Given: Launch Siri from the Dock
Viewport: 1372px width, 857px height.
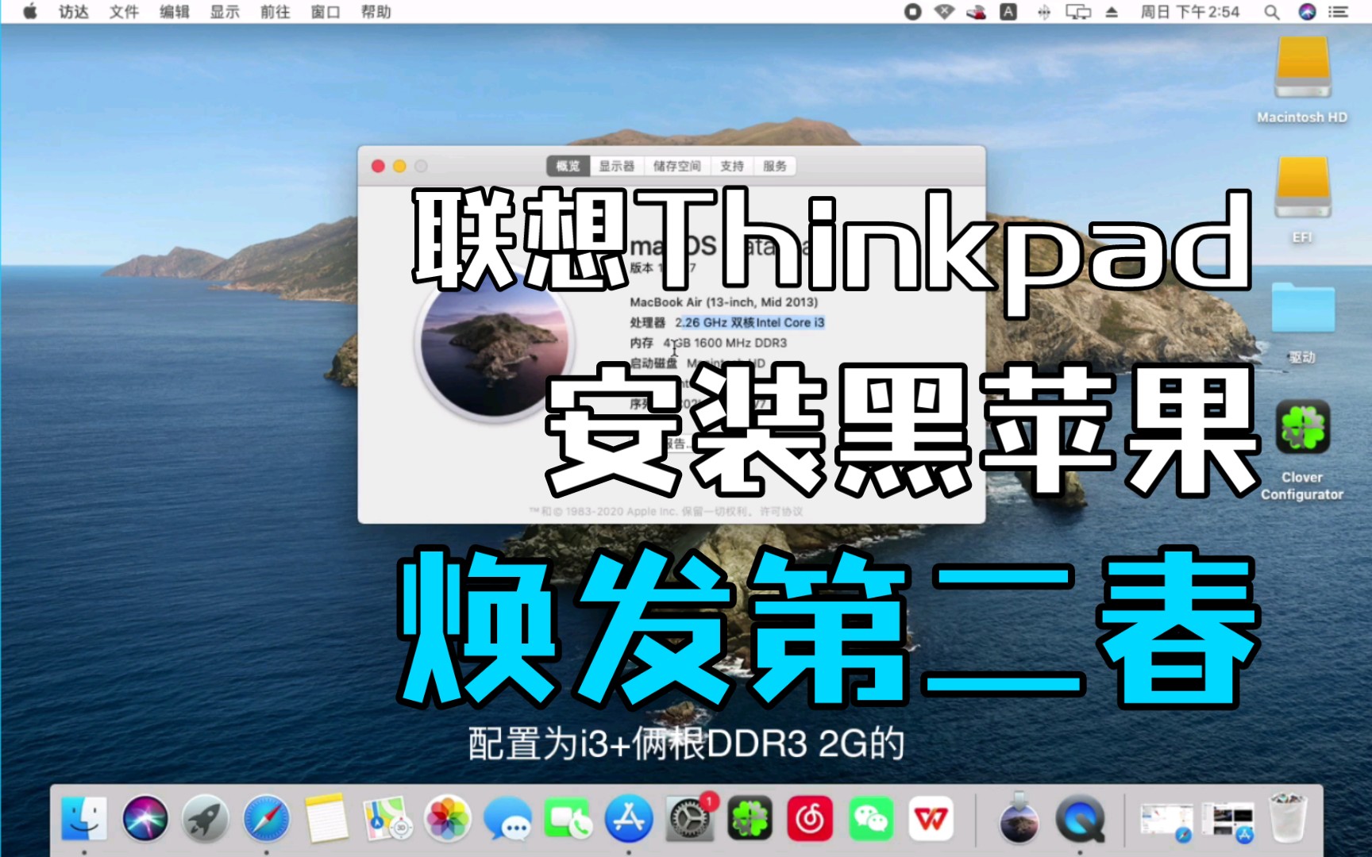Looking at the screenshot, I should tap(145, 818).
